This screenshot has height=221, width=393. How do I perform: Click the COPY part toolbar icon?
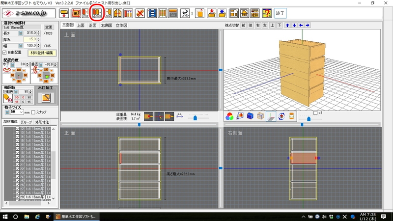96,13
